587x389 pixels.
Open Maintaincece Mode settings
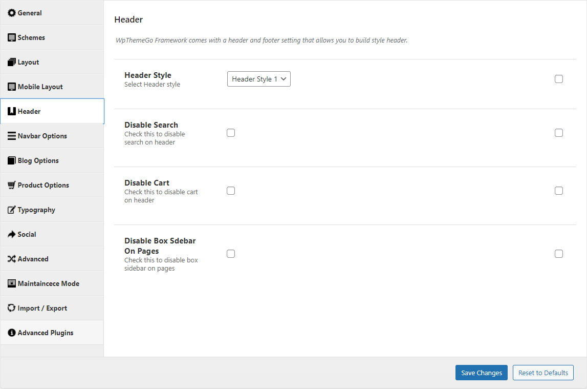[52, 284]
